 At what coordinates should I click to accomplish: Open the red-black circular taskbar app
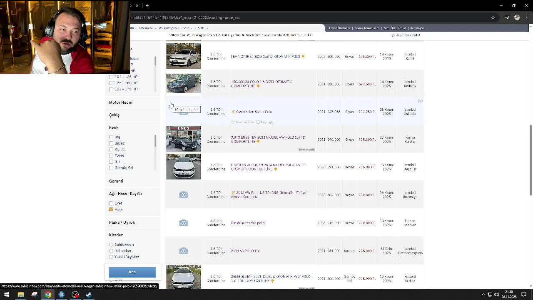coord(75,295)
